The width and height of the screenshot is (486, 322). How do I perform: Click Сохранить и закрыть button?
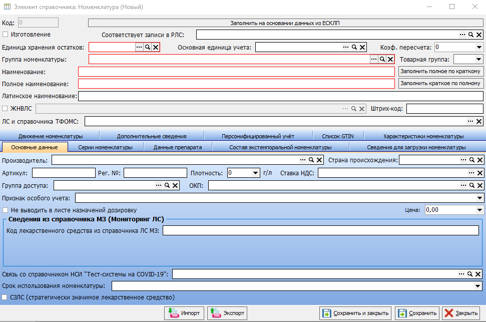tap(356, 313)
